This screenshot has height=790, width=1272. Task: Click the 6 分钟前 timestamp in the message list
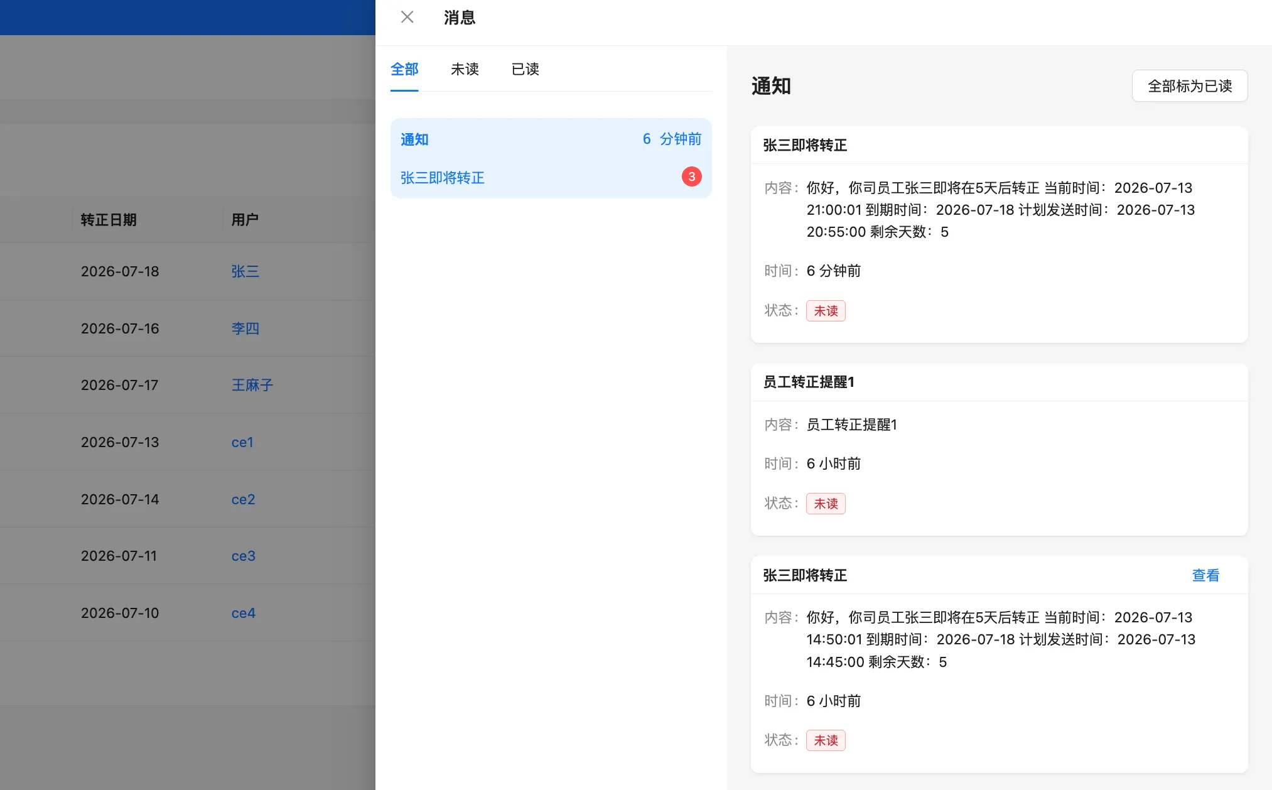(x=672, y=139)
